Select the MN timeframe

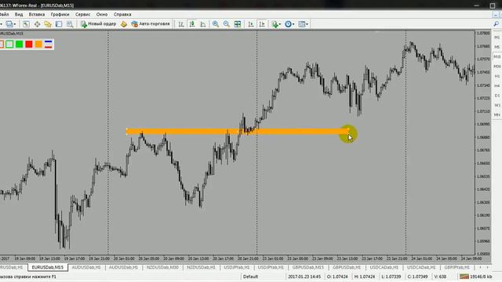tap(497, 114)
